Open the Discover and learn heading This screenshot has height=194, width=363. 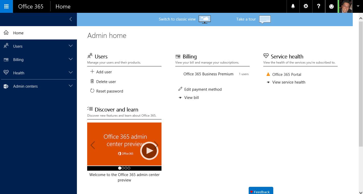pyautogui.click(x=116, y=110)
